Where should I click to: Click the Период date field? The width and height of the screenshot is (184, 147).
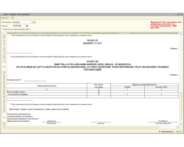coord(20,26)
